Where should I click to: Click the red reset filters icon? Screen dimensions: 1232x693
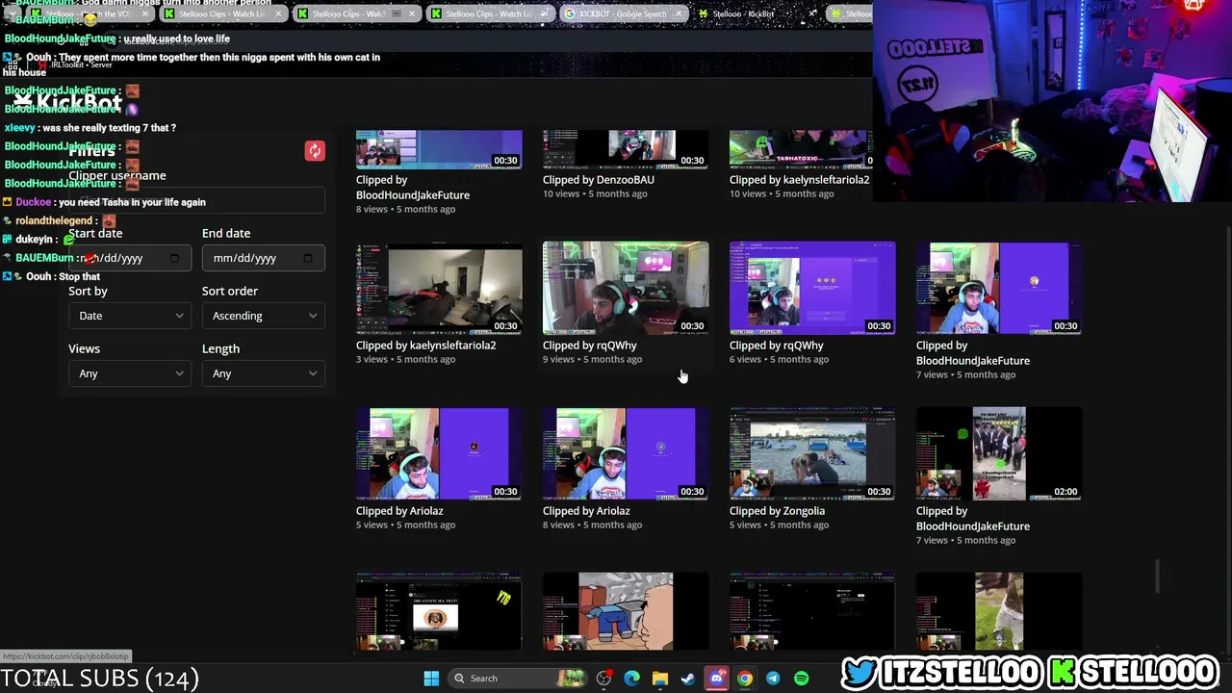click(x=315, y=151)
